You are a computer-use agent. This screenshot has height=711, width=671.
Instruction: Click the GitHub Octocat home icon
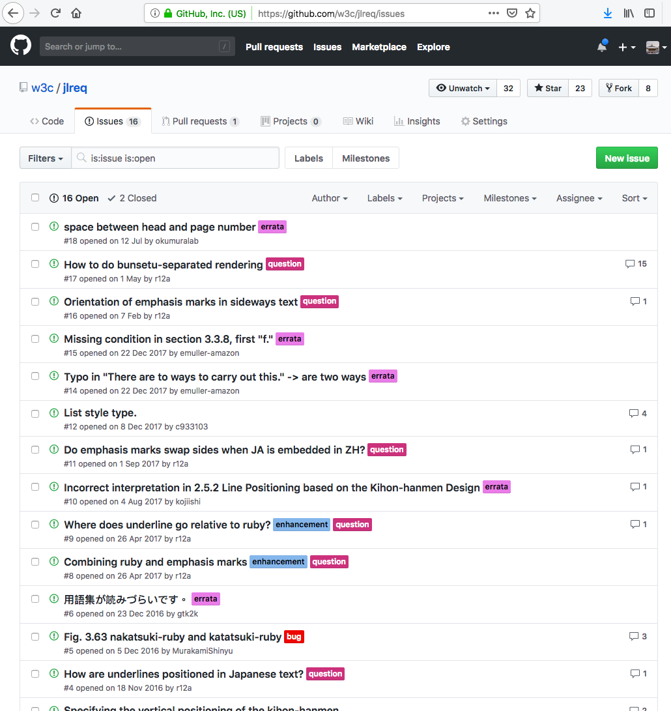coord(19,46)
